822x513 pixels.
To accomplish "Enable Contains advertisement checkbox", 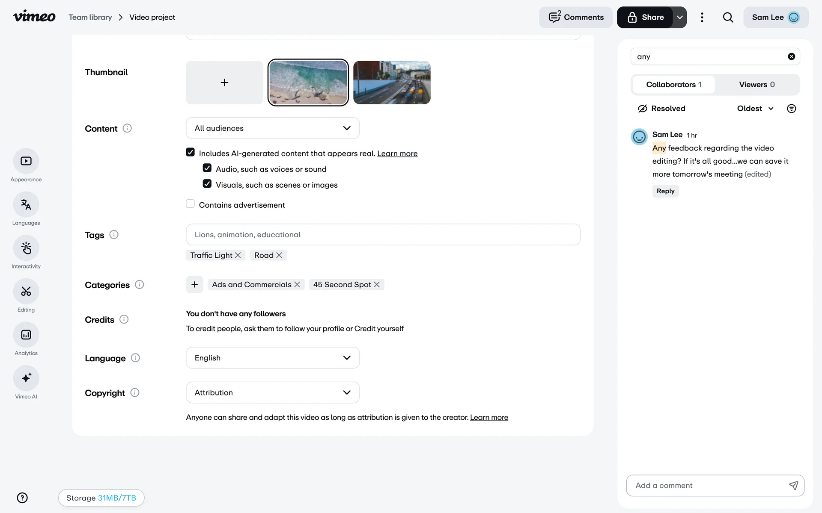I will tap(190, 204).
